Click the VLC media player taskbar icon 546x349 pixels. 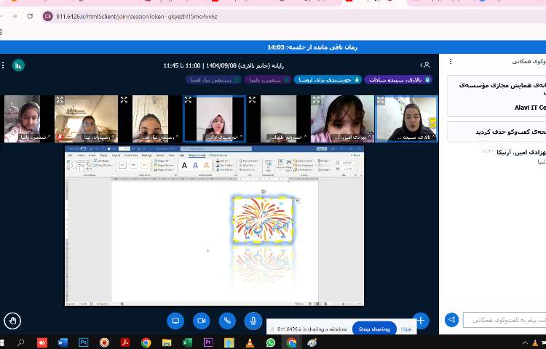click(250, 342)
